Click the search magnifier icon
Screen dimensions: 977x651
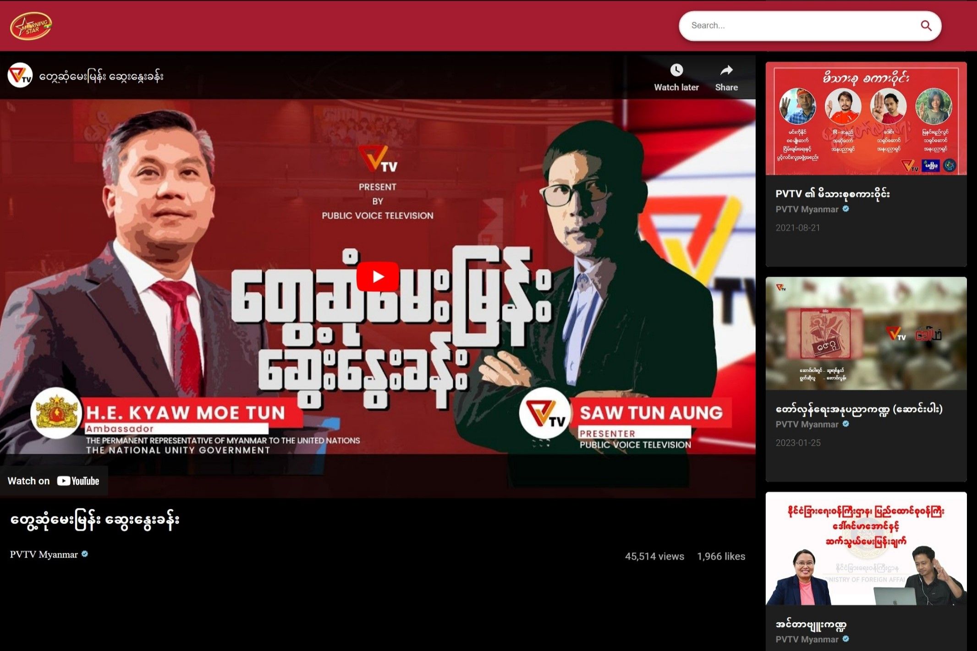(926, 26)
